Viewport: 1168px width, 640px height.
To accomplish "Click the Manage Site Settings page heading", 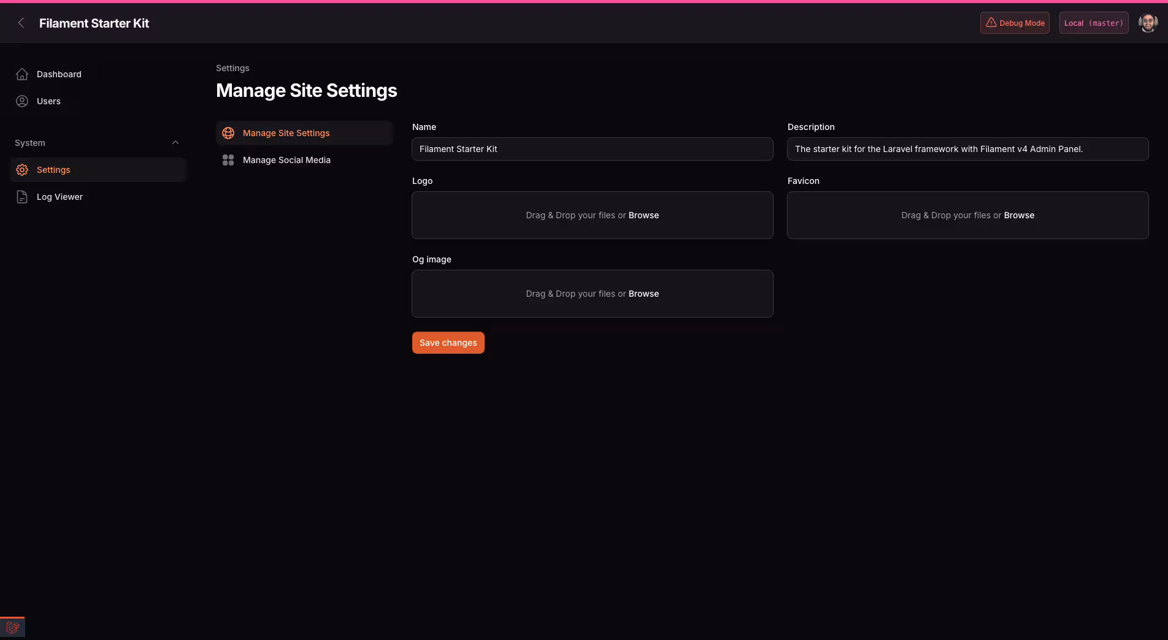I will pos(307,91).
